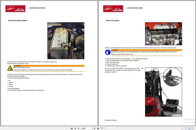Click the next view icon in bottom bar

coord(105,128)
